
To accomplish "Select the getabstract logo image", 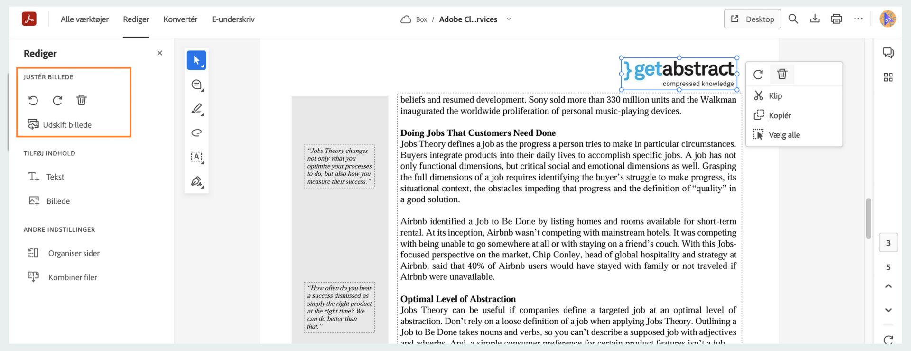I will click(x=679, y=74).
